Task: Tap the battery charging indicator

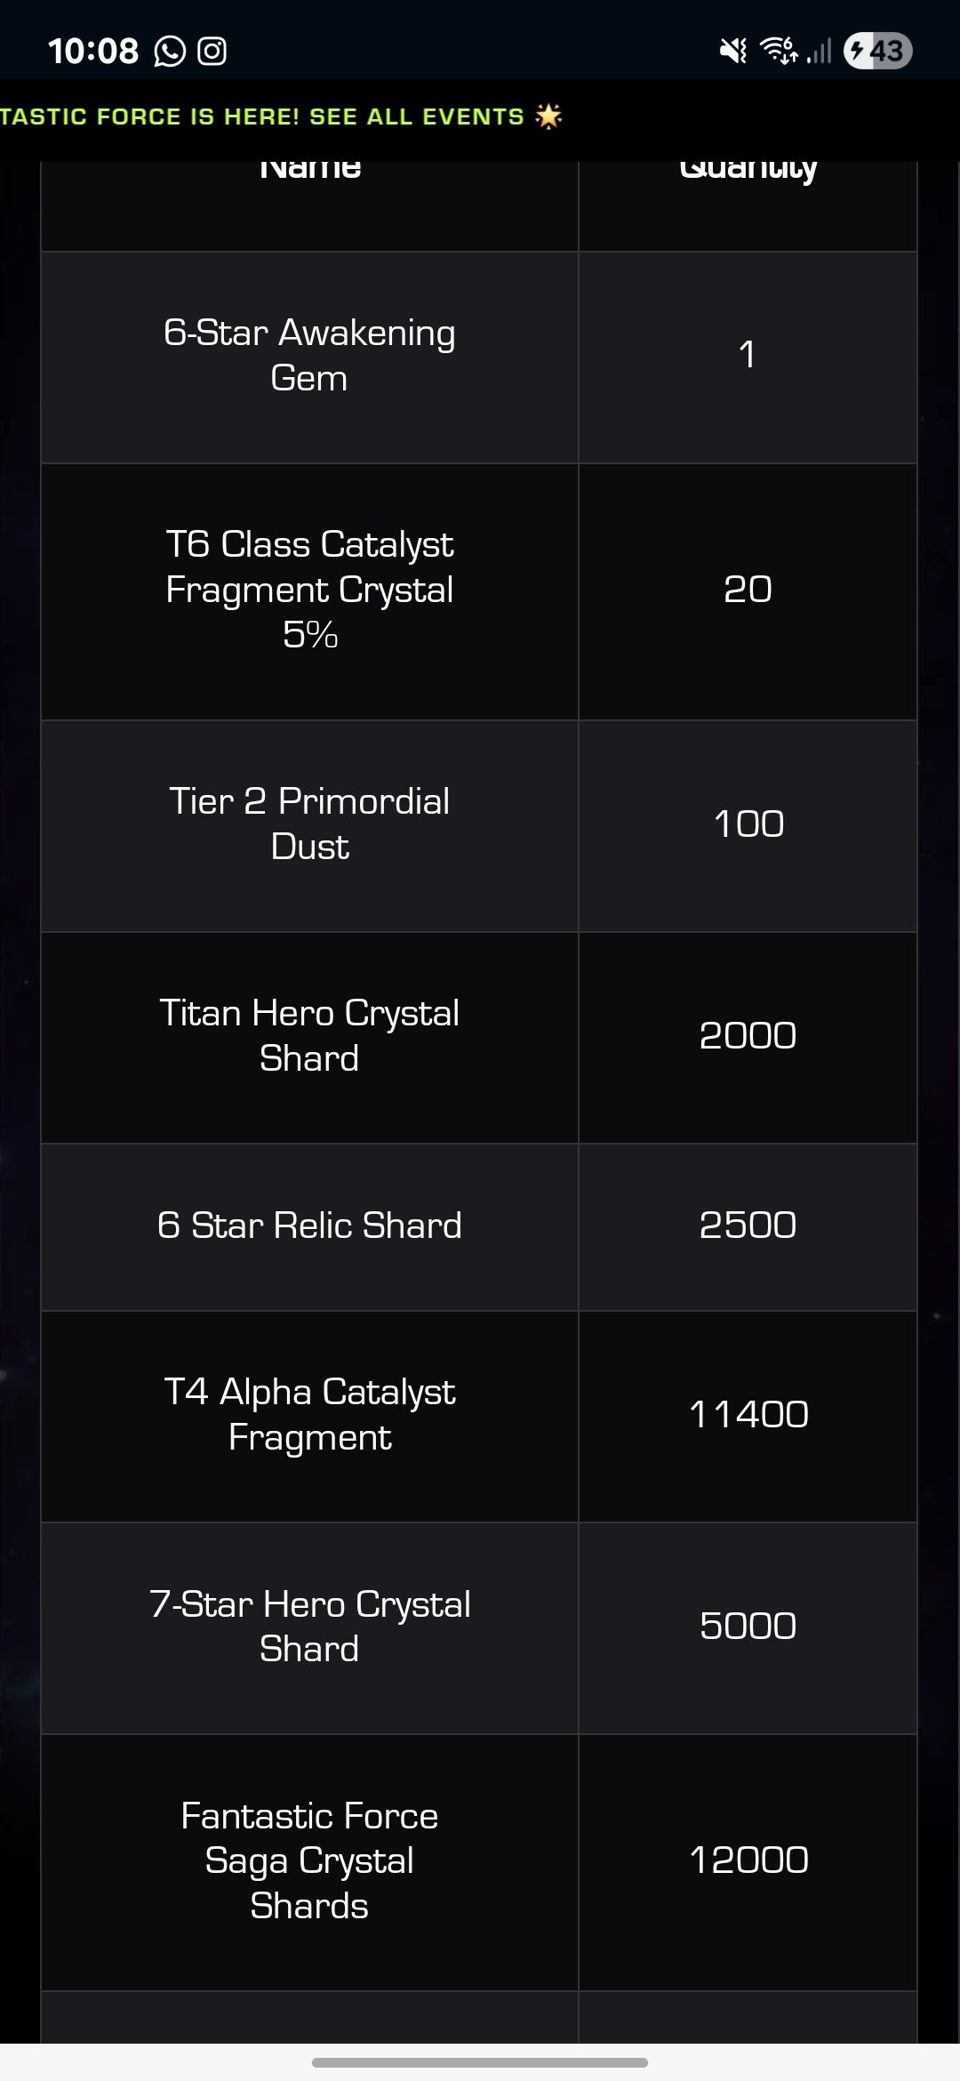Action: point(877,51)
